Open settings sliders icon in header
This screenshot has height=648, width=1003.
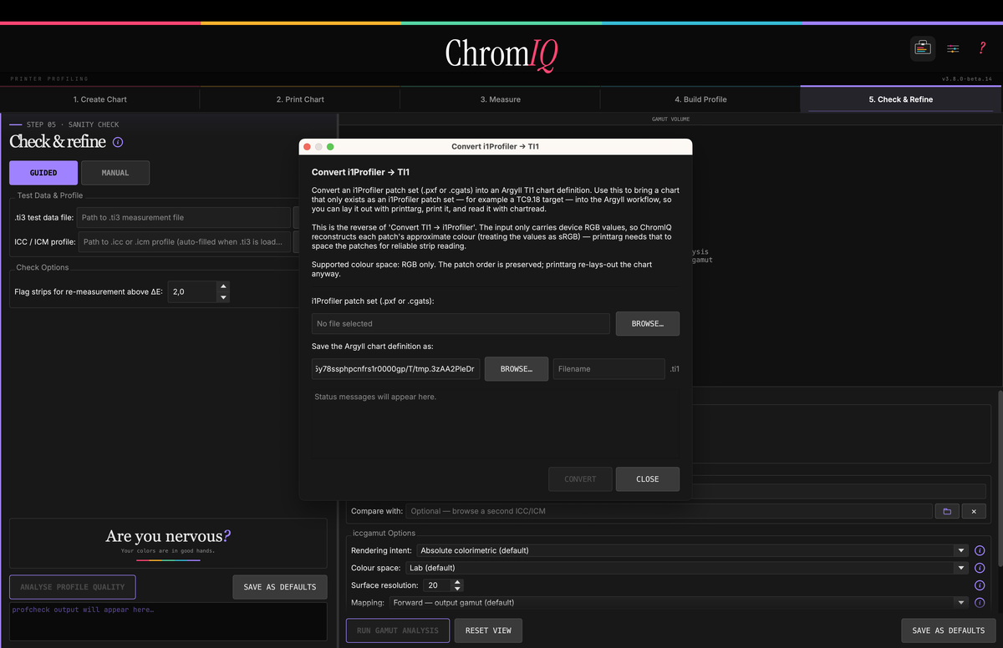tap(953, 48)
